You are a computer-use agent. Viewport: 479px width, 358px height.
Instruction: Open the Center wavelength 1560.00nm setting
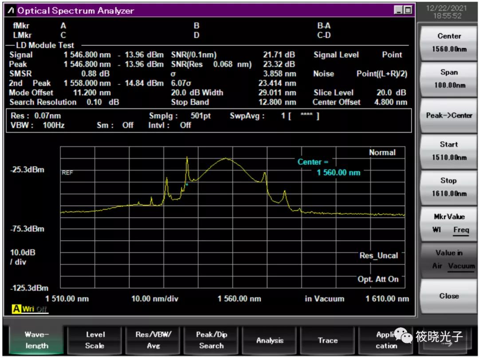point(449,43)
